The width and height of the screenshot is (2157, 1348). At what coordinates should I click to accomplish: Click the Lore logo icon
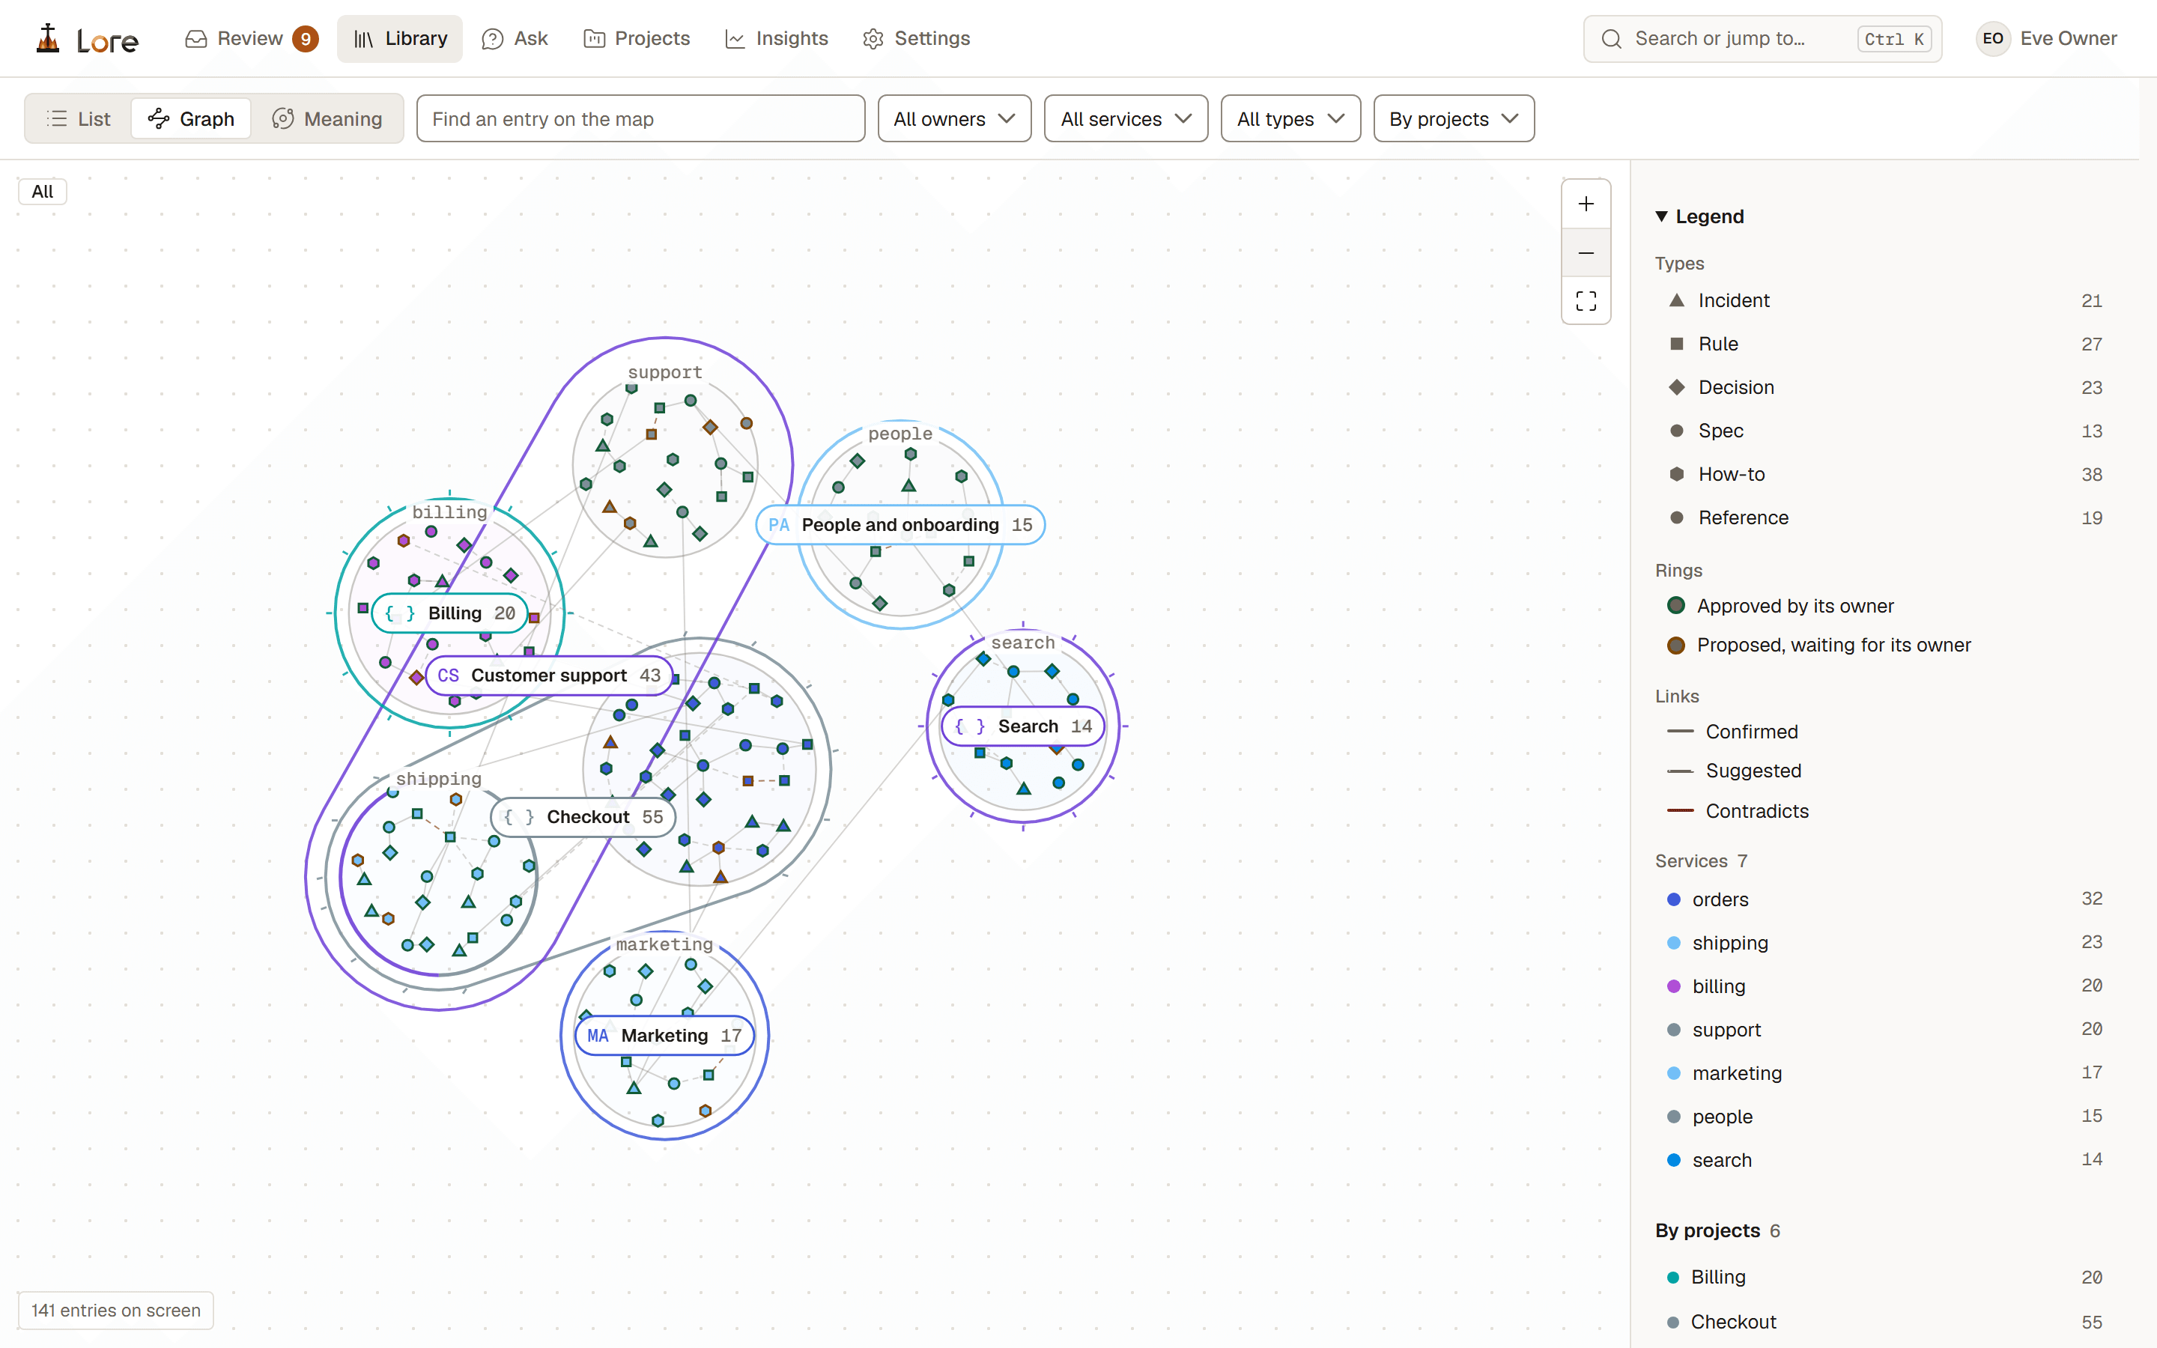[48, 38]
